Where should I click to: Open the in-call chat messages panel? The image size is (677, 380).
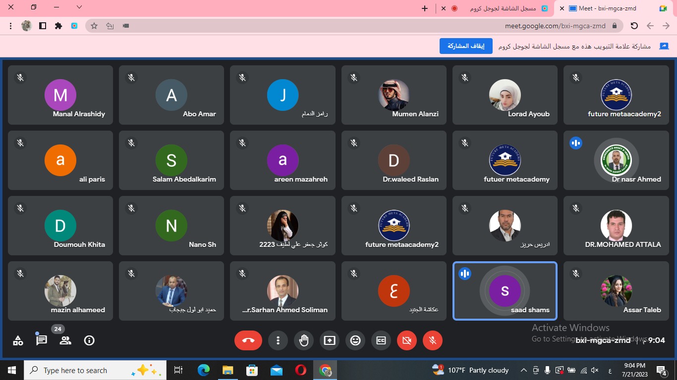click(42, 340)
